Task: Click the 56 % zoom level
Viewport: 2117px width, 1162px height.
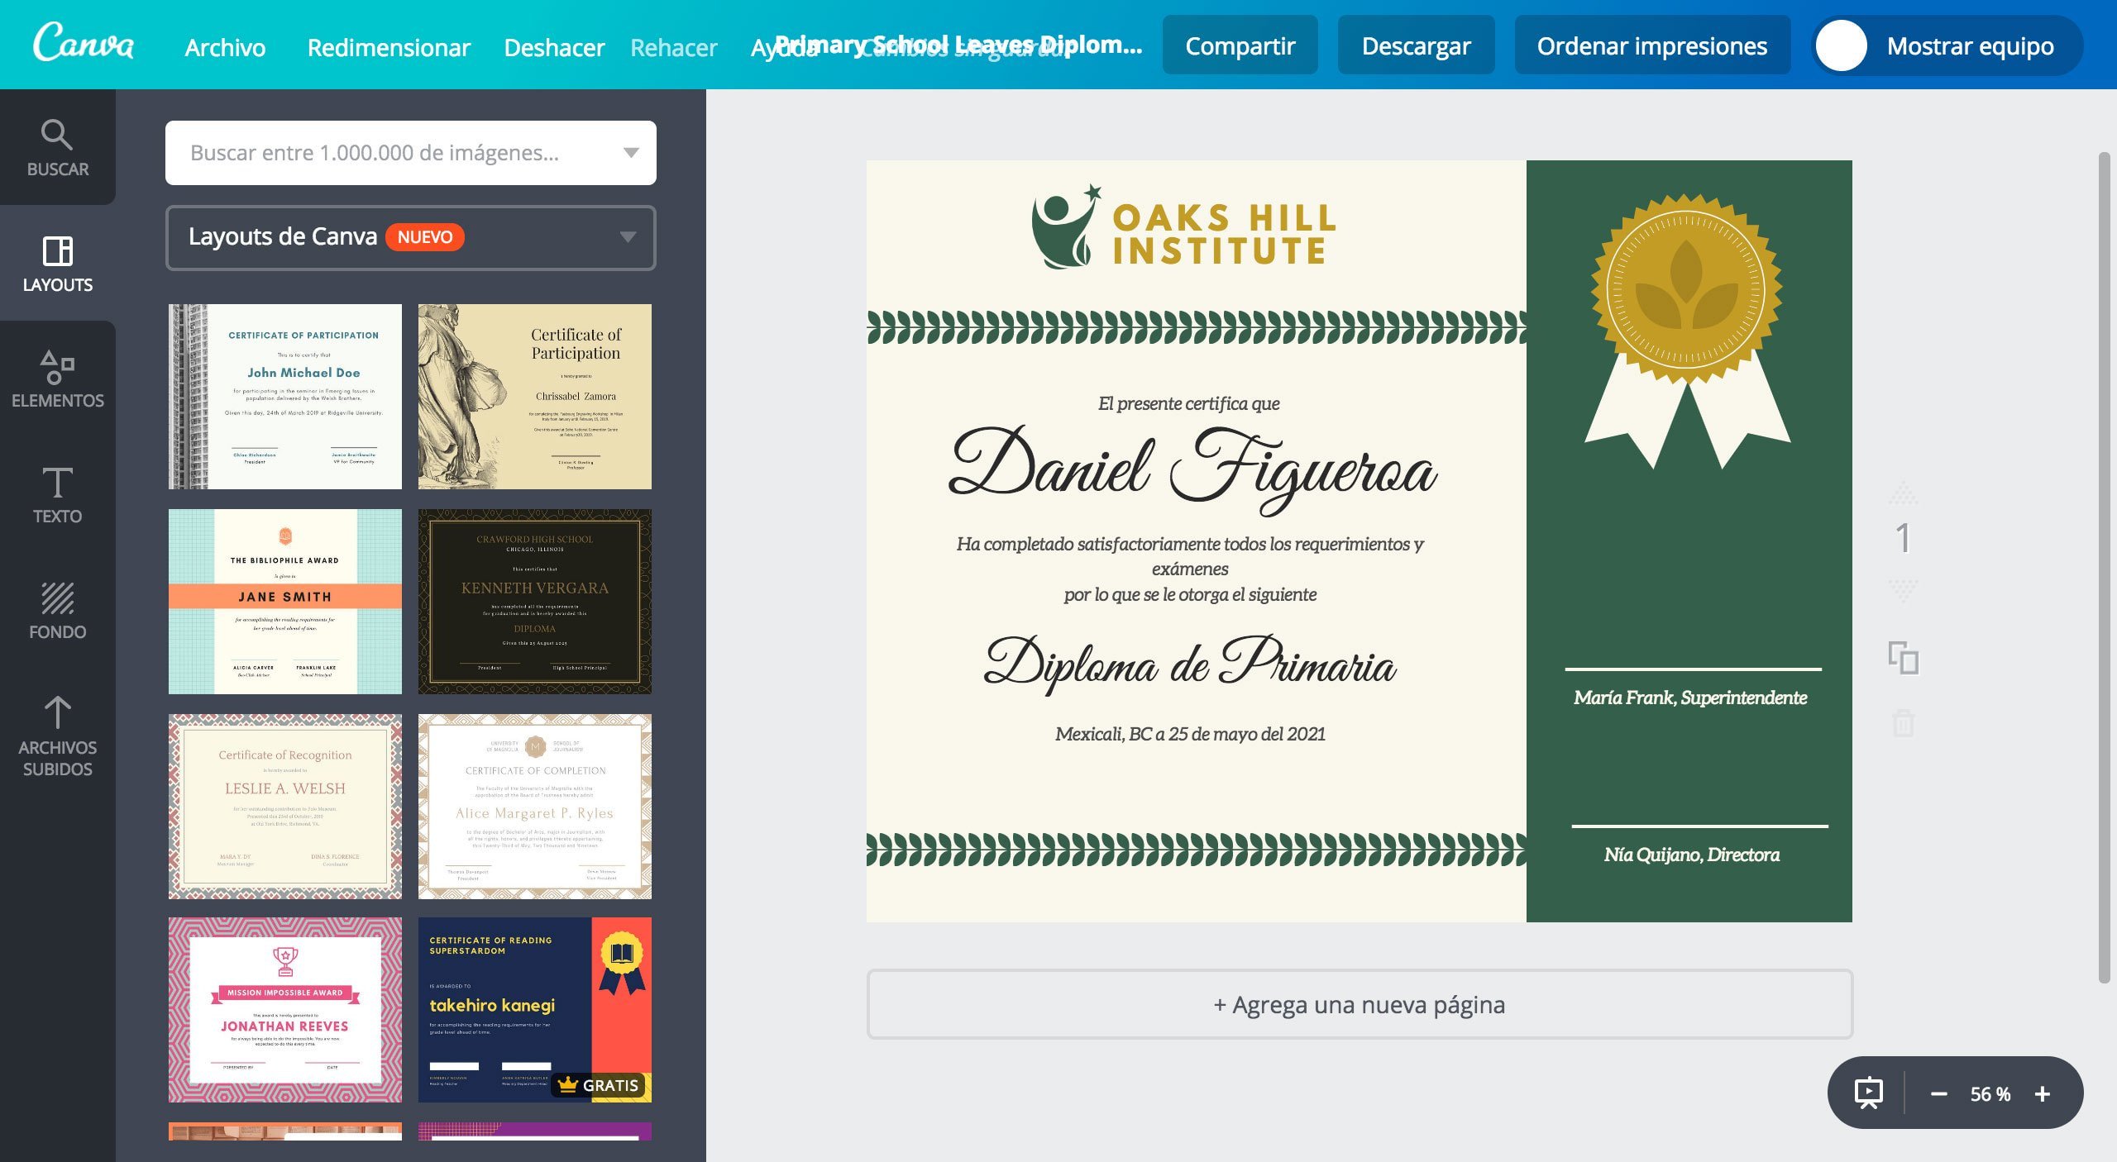Action: point(1990,1093)
